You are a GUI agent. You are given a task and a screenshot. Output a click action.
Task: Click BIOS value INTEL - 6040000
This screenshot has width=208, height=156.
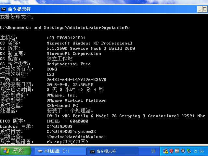point(67,121)
